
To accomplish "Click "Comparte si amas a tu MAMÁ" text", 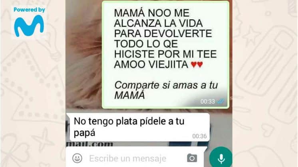I will point(166,90).
